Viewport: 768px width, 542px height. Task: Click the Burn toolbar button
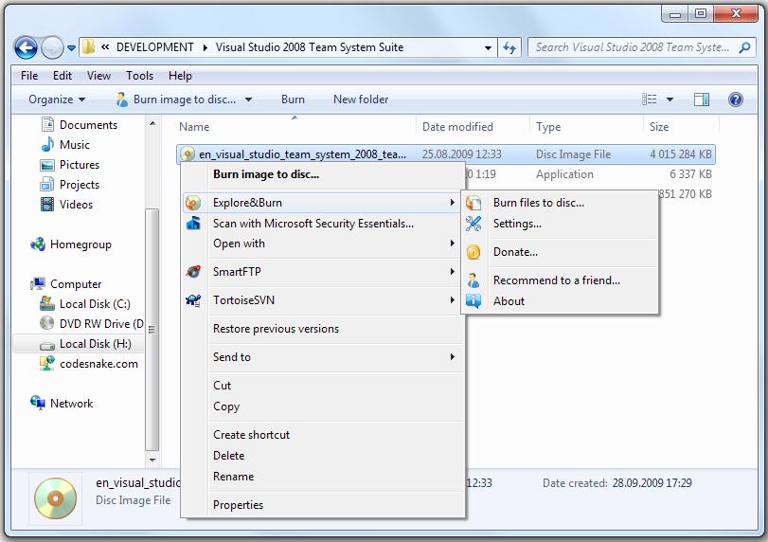[293, 99]
